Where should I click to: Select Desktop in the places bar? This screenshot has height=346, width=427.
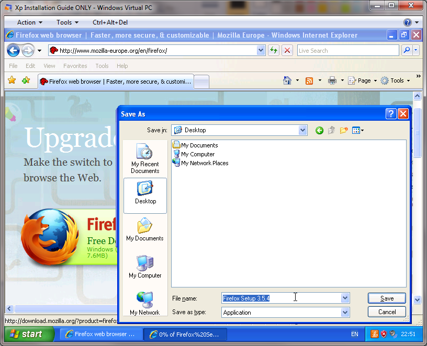(145, 195)
